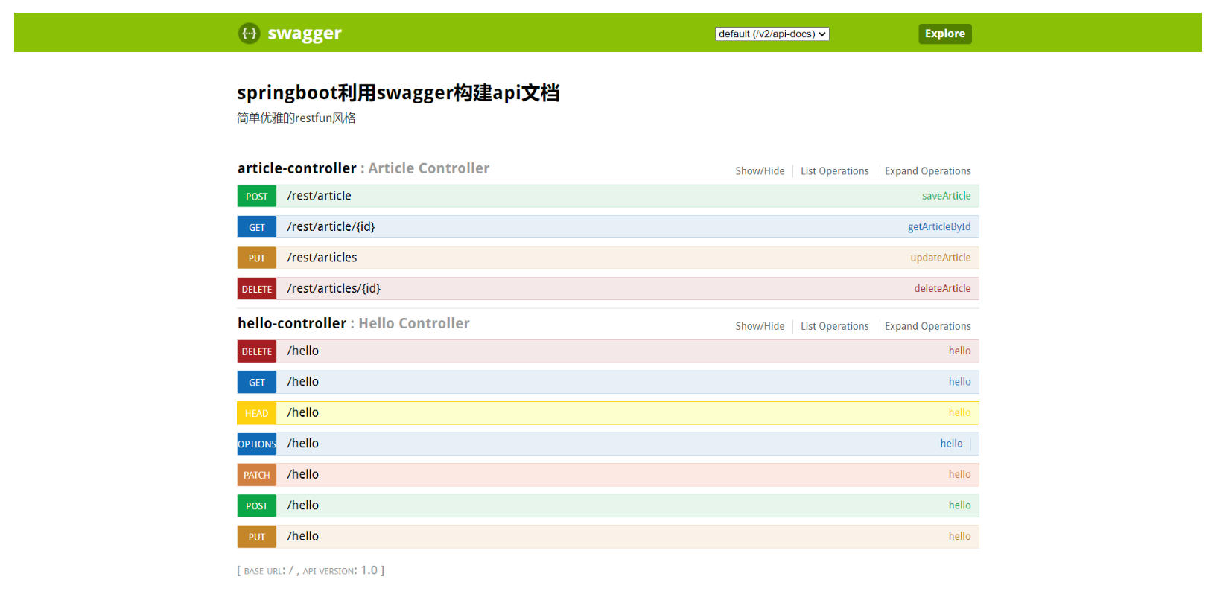The height and width of the screenshot is (606, 1214).
Task: Click the swagger logo icon
Action: coord(249,34)
